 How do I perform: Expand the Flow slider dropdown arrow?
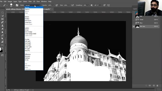pos(69,5)
